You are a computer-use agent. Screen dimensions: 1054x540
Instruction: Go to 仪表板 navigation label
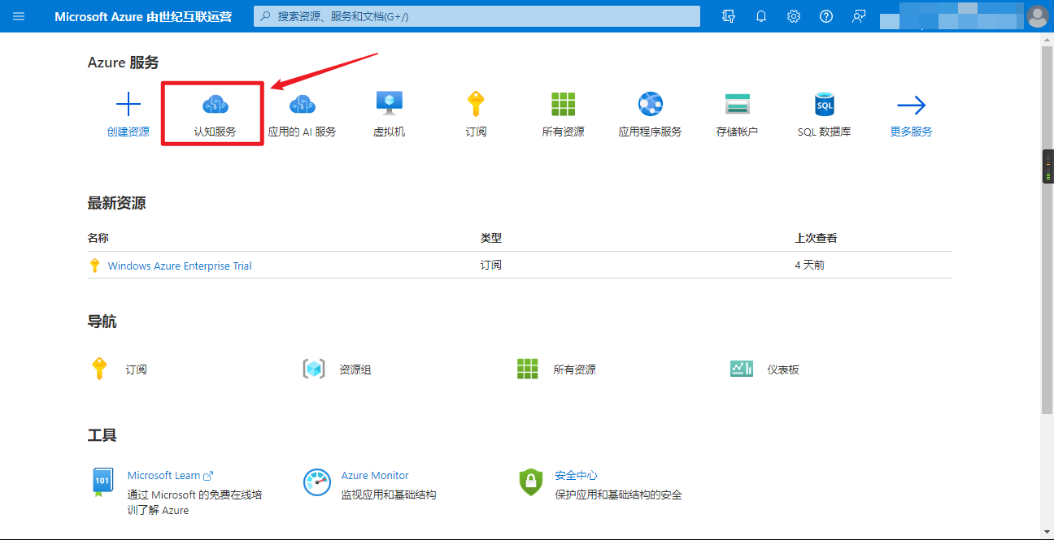(783, 369)
